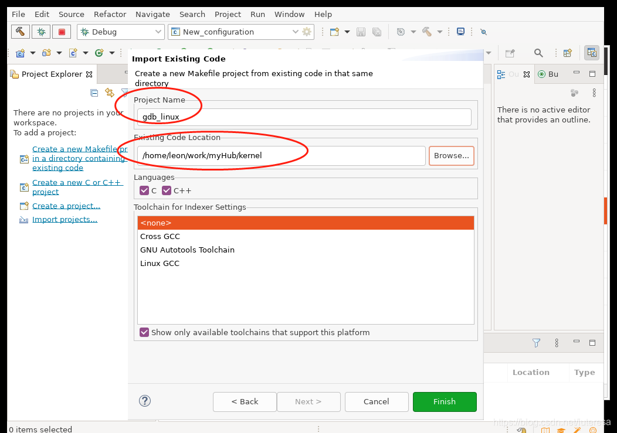617x433 pixels.
Task: Click the Save All icon
Action: point(377,32)
